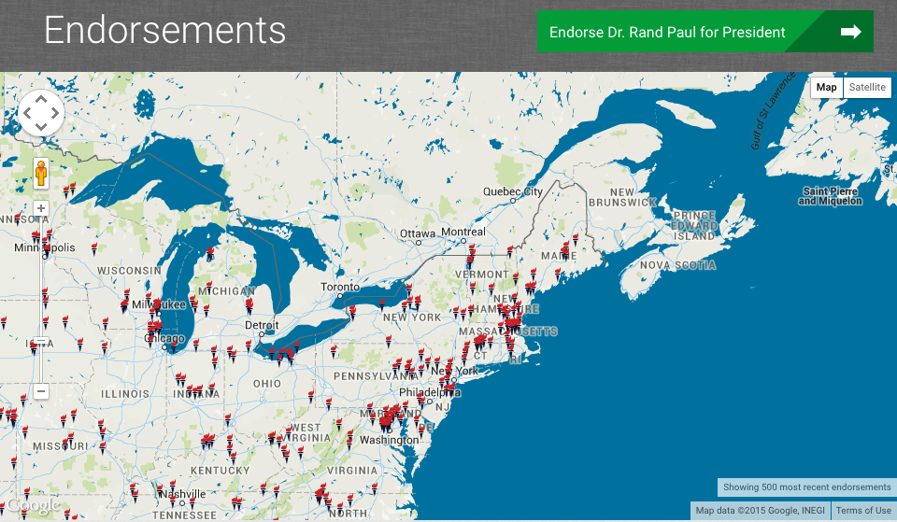Viewport: 897px width, 522px height.
Task: Pan the map down with arrow control
Action: pyautogui.click(x=41, y=126)
